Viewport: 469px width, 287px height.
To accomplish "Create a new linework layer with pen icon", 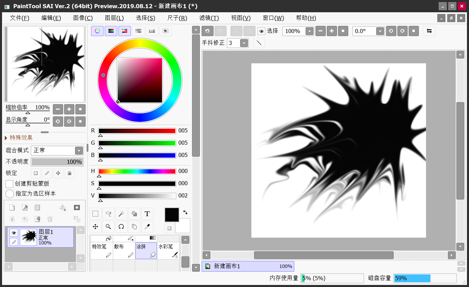I will (x=25, y=208).
